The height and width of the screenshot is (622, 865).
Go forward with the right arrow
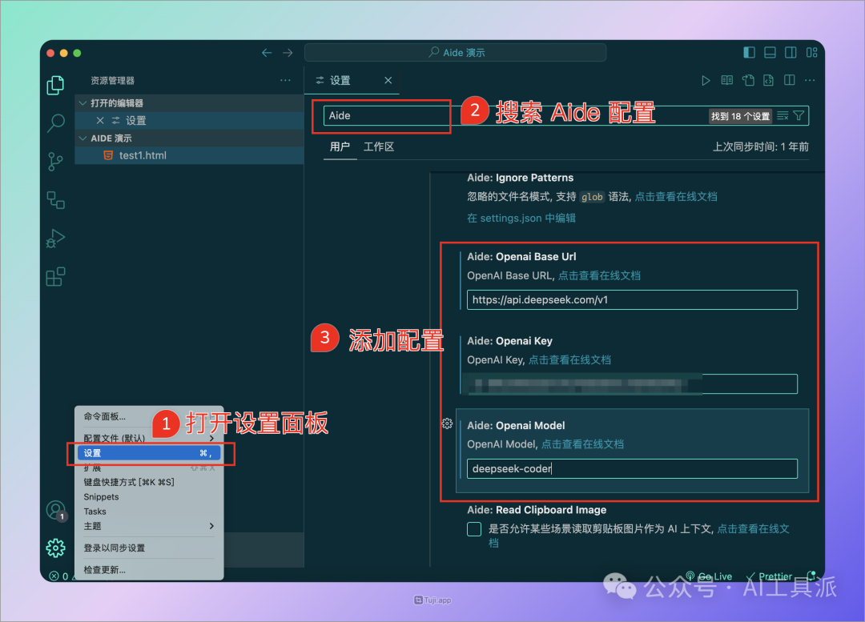click(288, 53)
